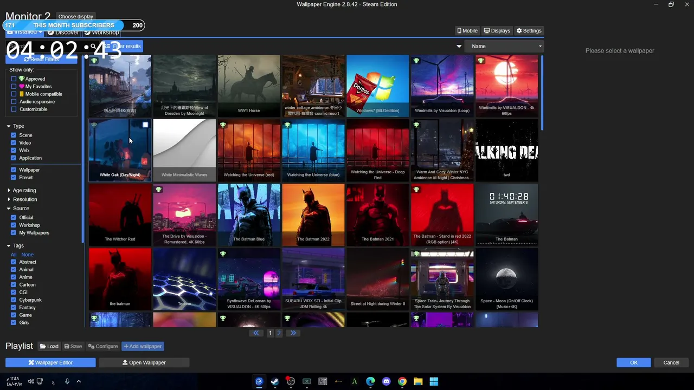Show hidden system tray icons
The image size is (694, 390).
pyautogui.click(x=79, y=381)
